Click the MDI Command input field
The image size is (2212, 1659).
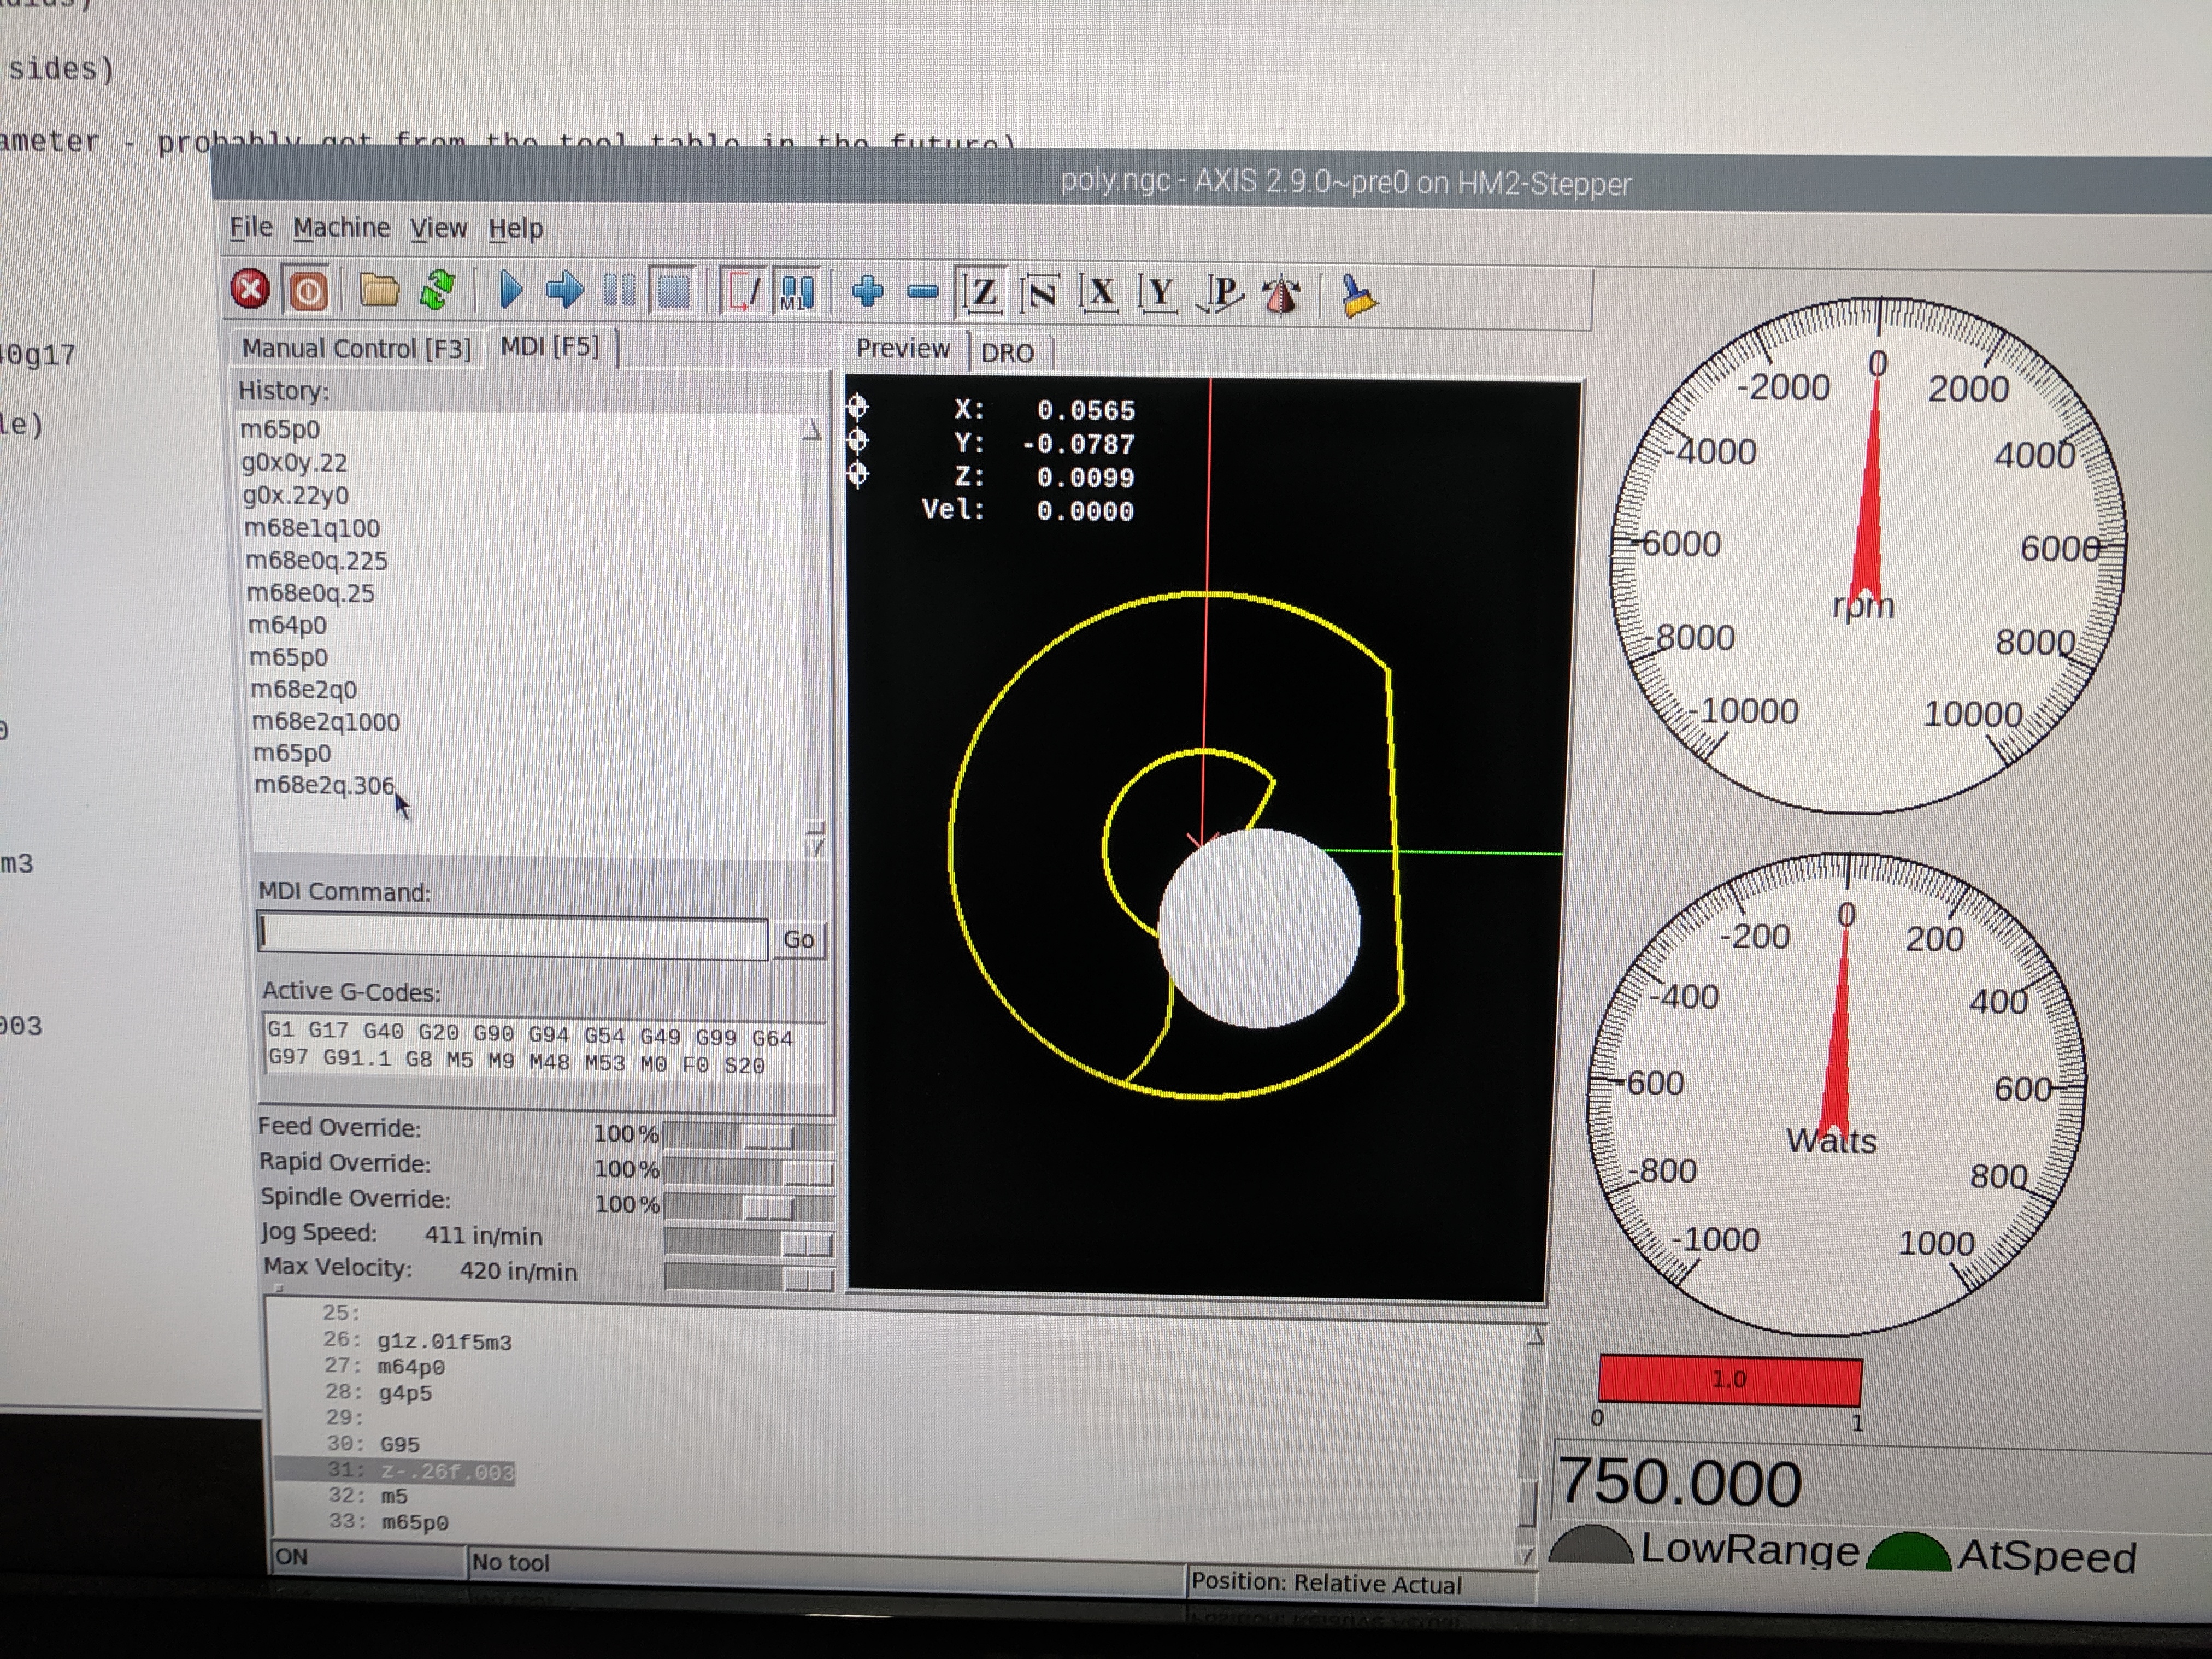(512, 938)
